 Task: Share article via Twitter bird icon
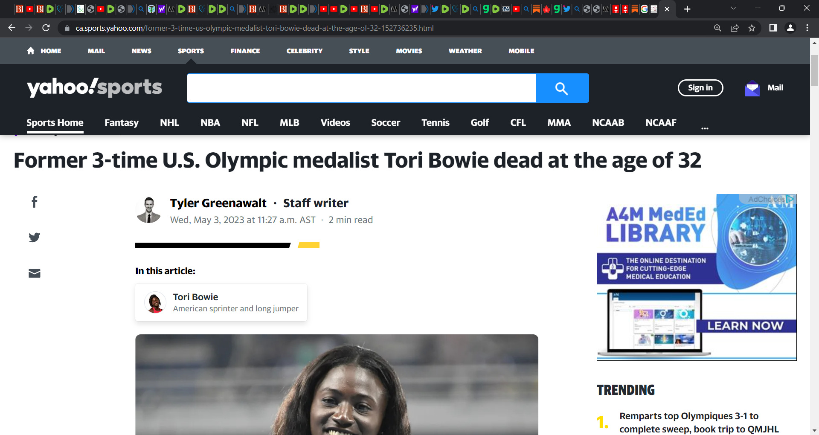35,237
